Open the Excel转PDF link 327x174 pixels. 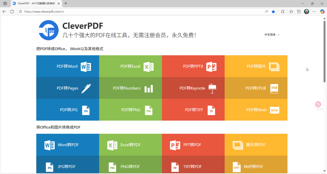(x=131, y=145)
